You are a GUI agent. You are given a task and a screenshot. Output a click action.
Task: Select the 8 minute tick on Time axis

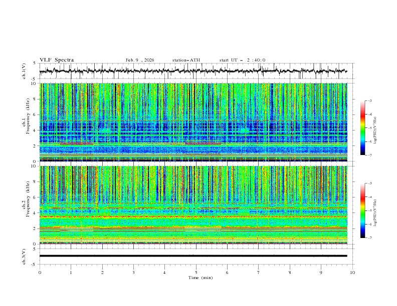click(290, 272)
